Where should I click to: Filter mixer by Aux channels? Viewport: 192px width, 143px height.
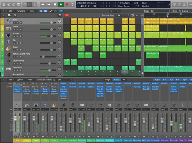pyautogui.click(x=171, y=80)
